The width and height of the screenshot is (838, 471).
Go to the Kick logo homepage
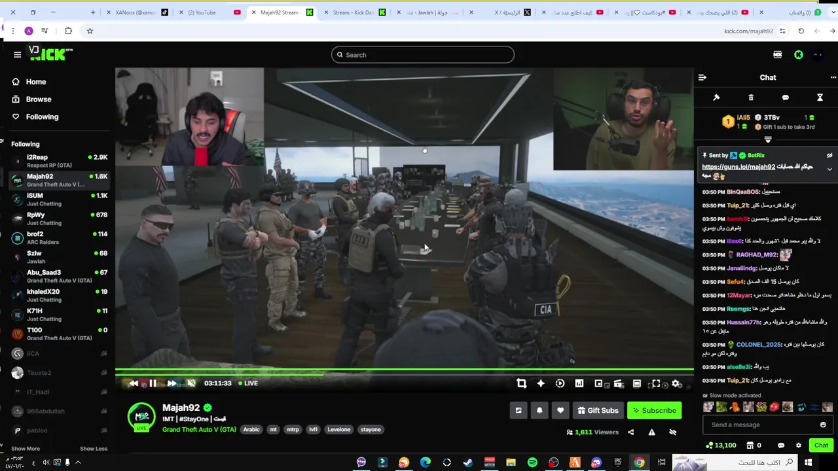click(x=51, y=54)
